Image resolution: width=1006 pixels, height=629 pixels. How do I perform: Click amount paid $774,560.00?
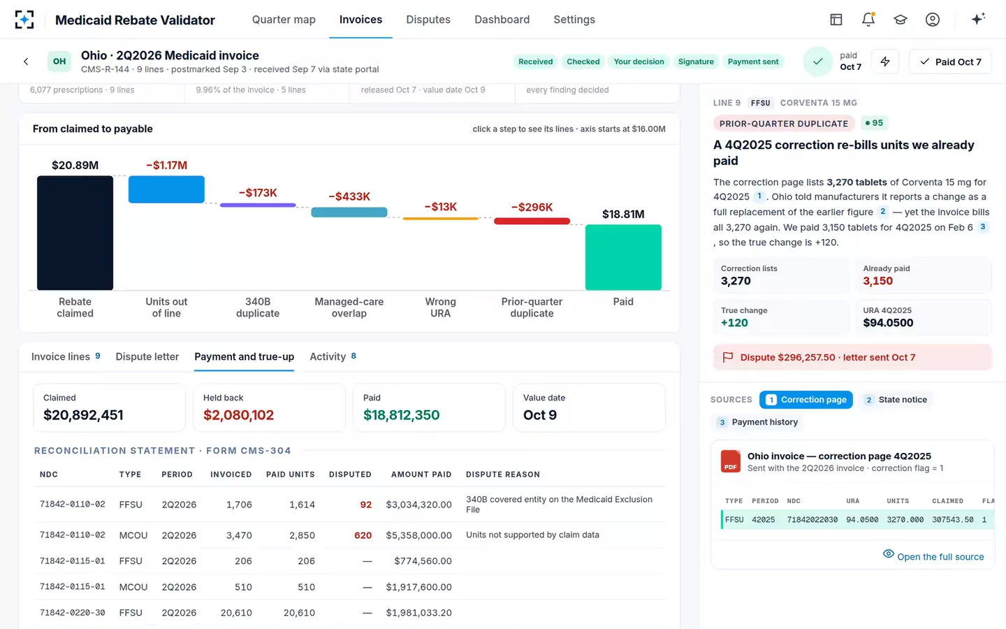(423, 561)
